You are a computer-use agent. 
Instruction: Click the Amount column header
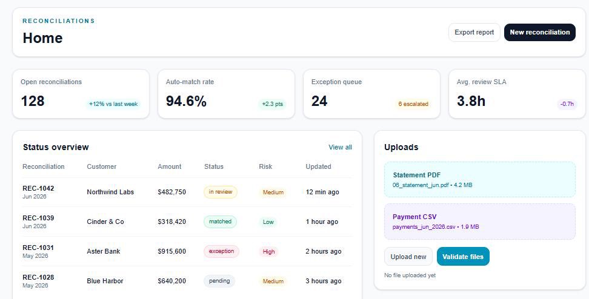[x=170, y=166]
